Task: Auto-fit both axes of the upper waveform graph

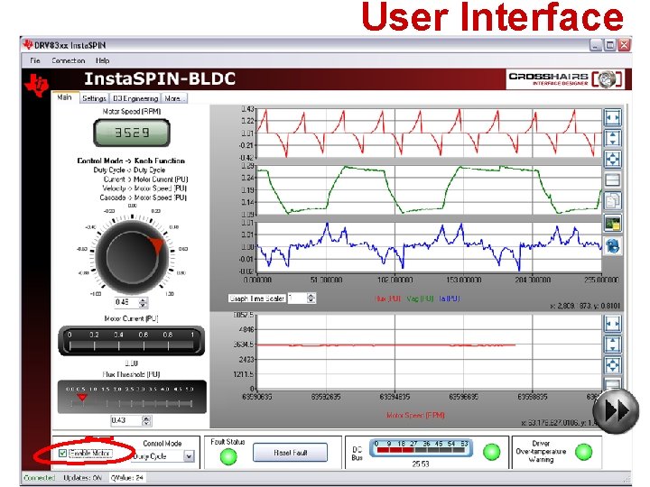Action: [x=613, y=159]
